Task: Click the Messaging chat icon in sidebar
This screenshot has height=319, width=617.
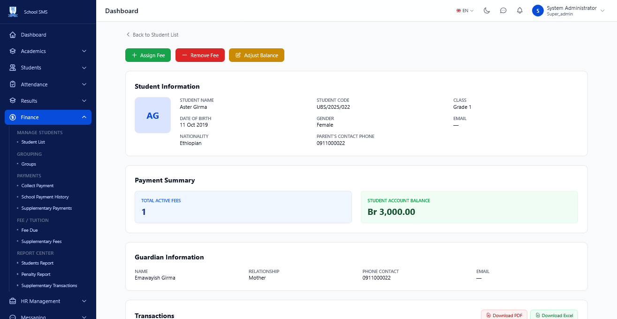Action: coord(13,317)
